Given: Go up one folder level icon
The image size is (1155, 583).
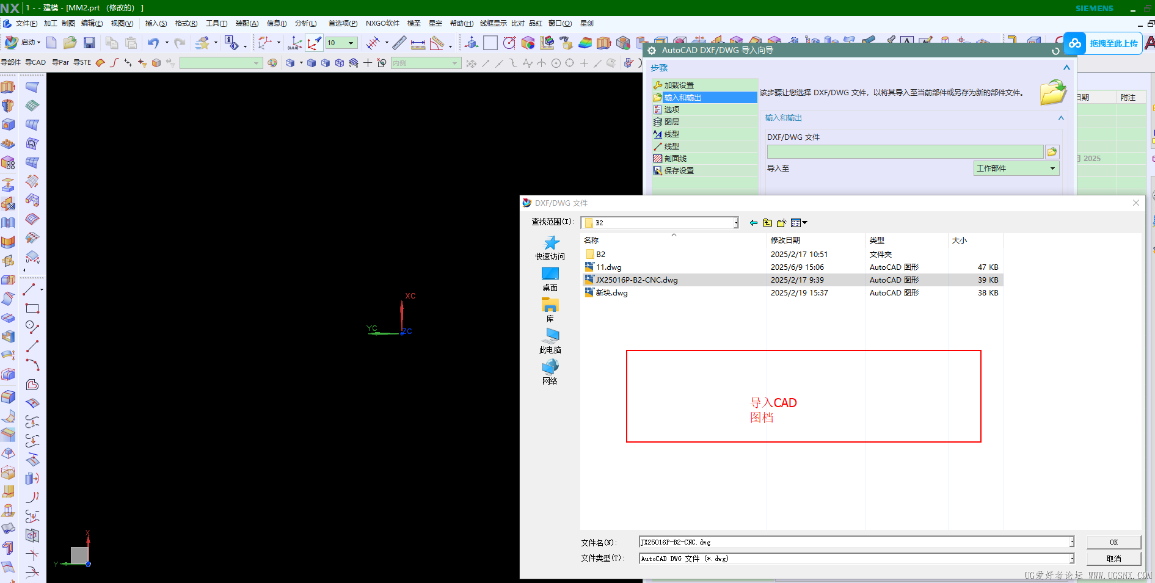Looking at the screenshot, I should [x=767, y=223].
